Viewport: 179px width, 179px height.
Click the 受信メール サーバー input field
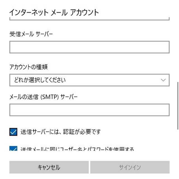pos(89,47)
